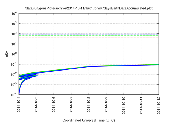Click x-axis date 2014-10-11

pyautogui.click(x=141, y=105)
